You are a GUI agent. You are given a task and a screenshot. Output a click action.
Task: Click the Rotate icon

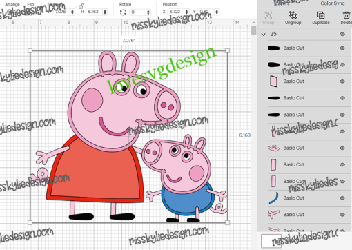tap(123, 12)
